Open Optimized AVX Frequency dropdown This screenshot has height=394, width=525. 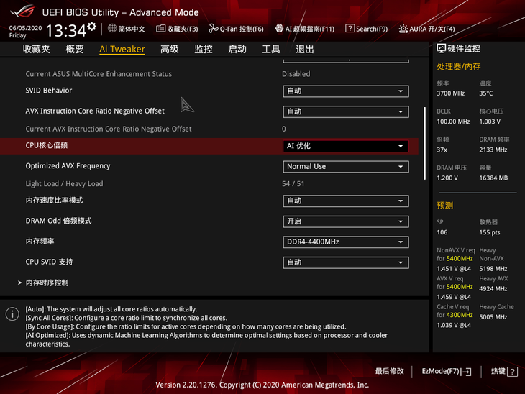[x=345, y=166]
